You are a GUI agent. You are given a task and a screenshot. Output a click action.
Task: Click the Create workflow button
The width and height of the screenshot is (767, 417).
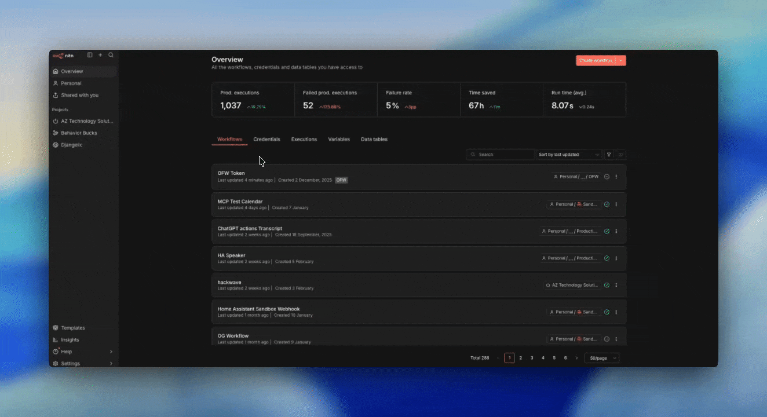pyautogui.click(x=596, y=60)
